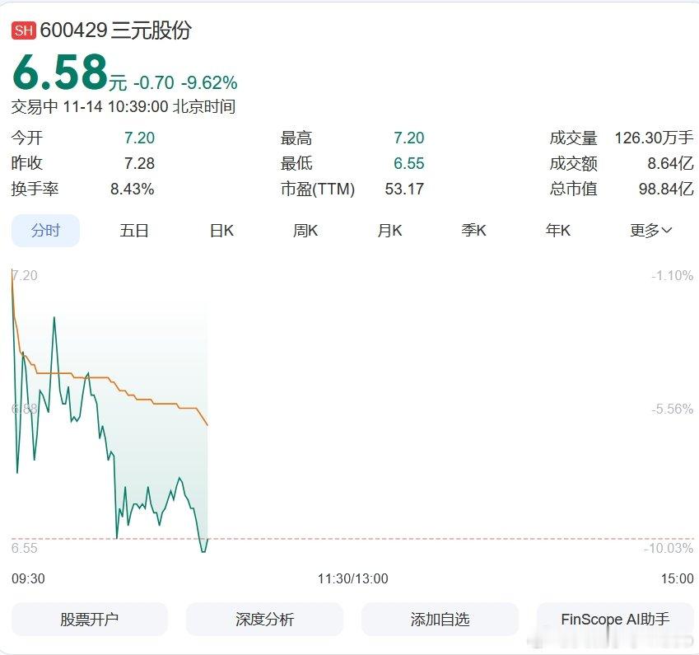Image resolution: width=699 pixels, height=655 pixels.
Task: Click the -1.10% right axis label
Action: tap(673, 275)
